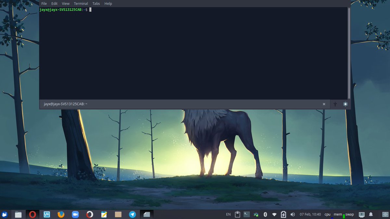Open the file manager from taskbar
This screenshot has height=219, width=390.
pos(18,214)
